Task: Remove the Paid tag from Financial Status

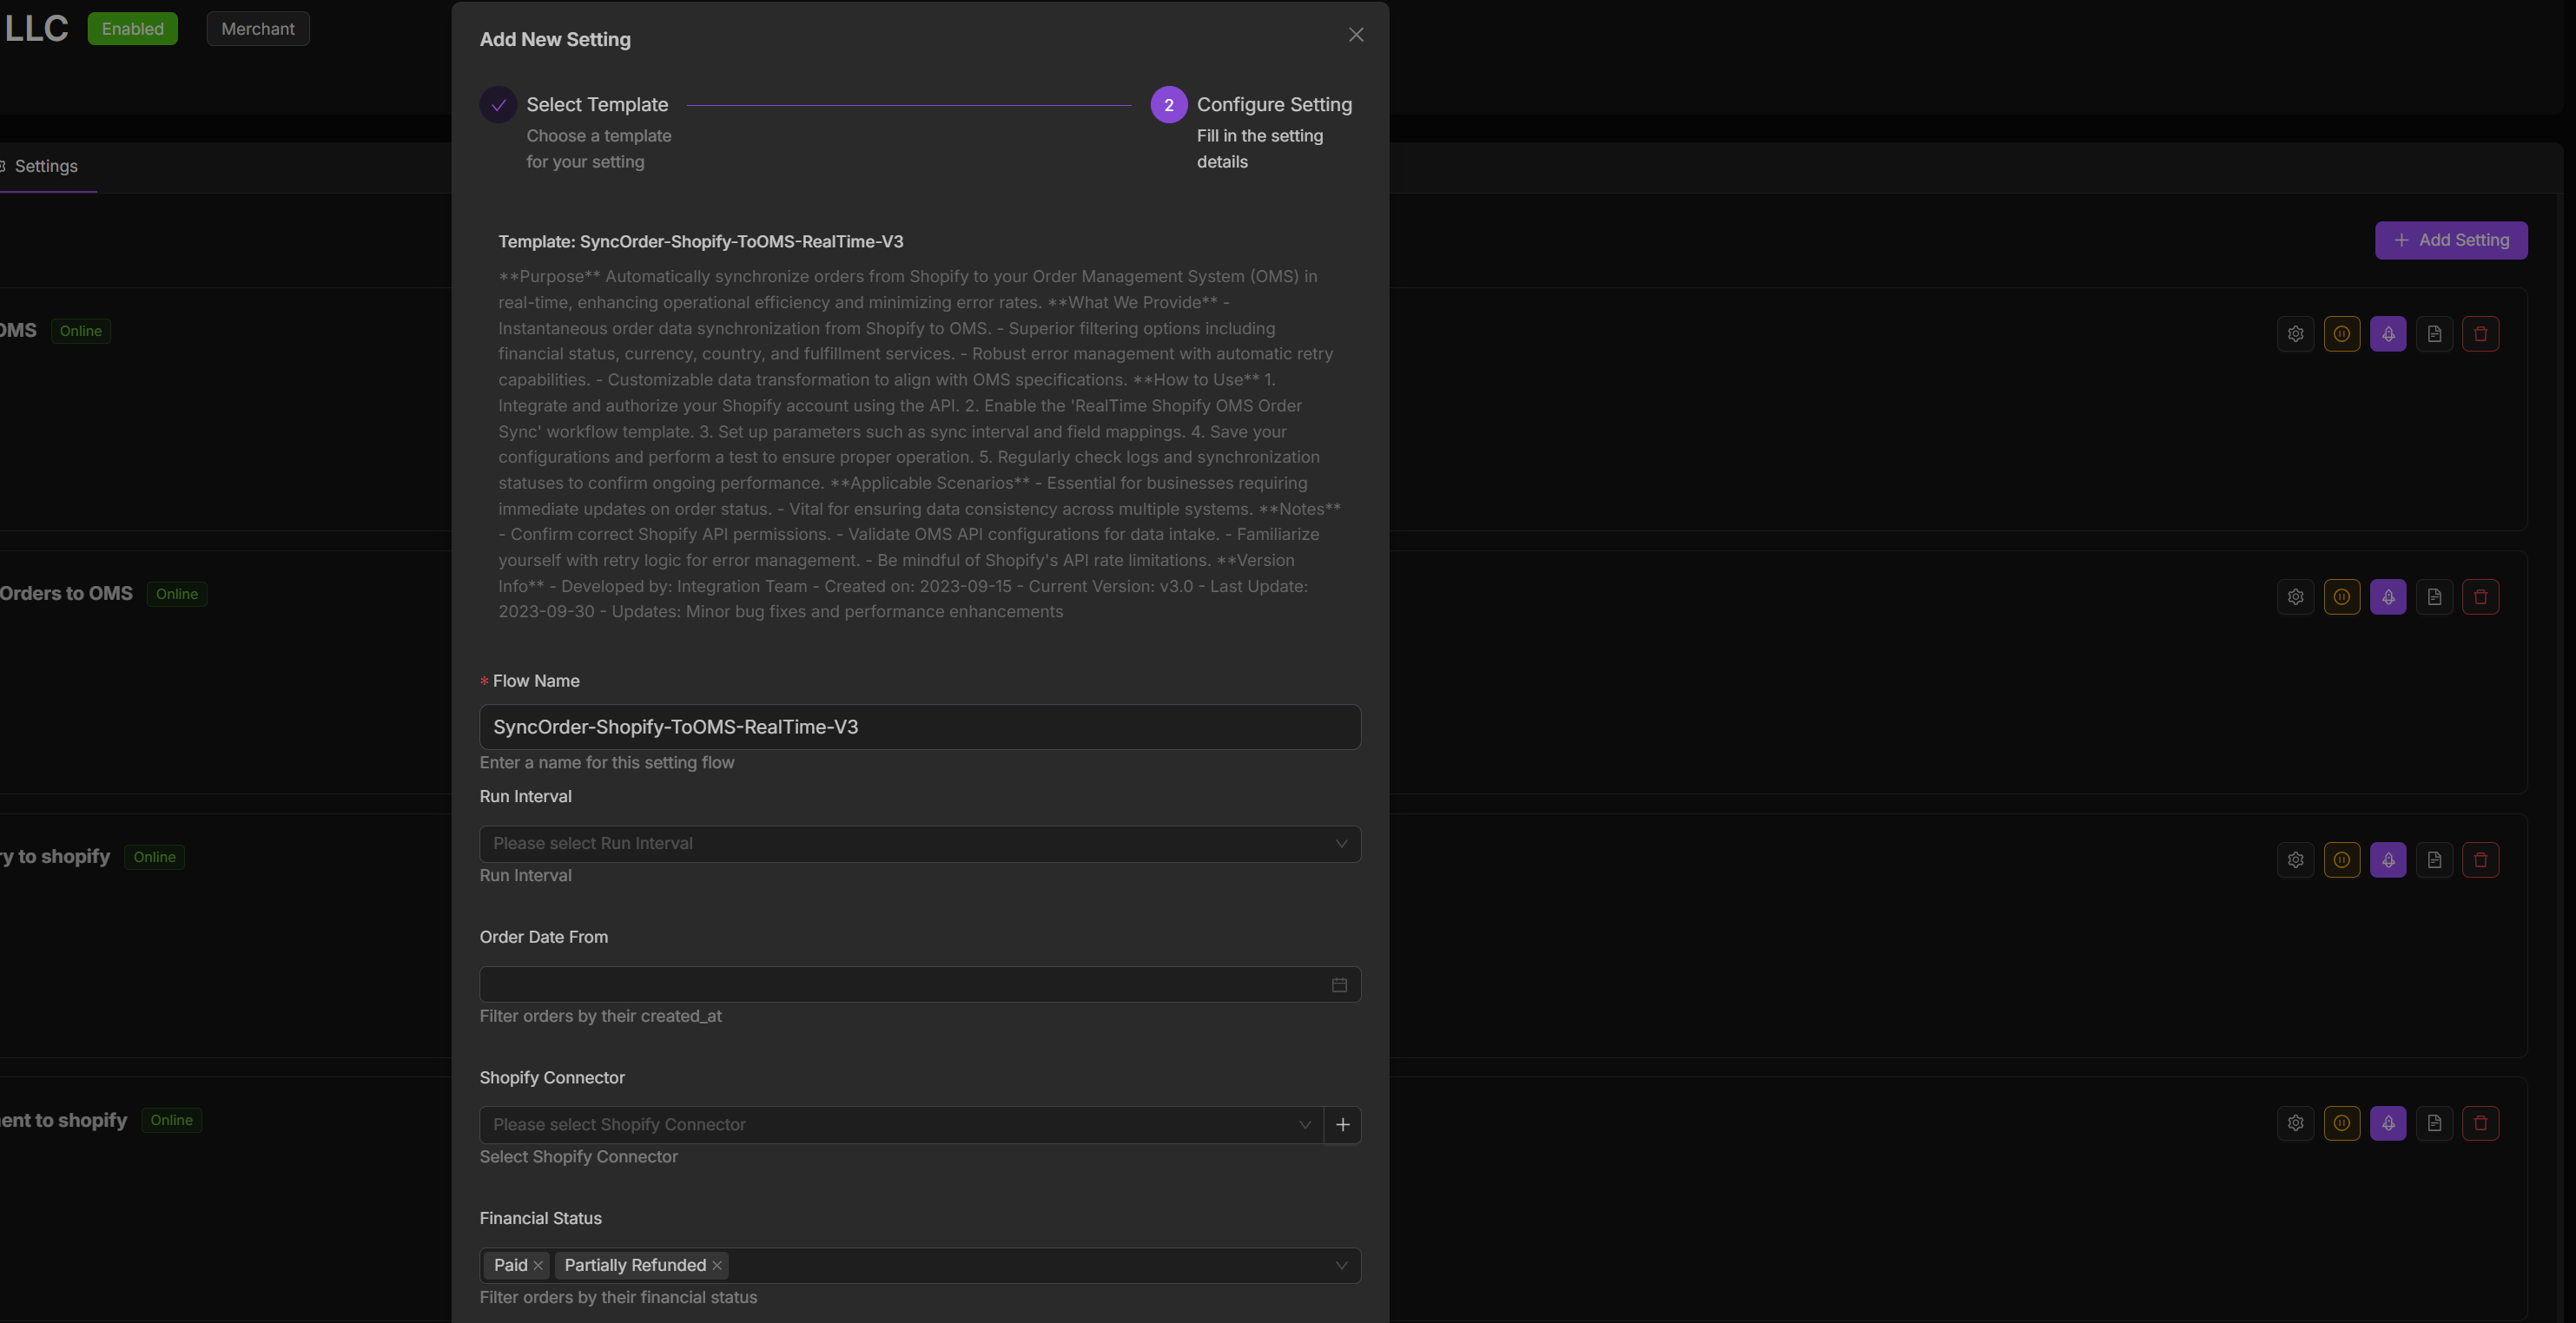Action: click(x=538, y=1265)
